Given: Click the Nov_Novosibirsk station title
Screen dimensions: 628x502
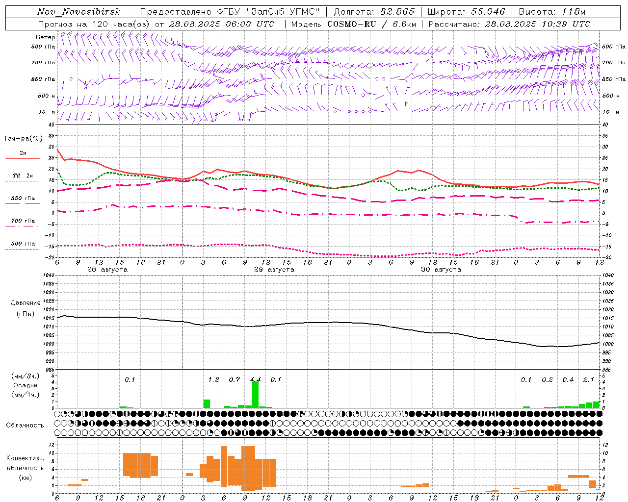Looking at the screenshot, I should coord(78,12).
